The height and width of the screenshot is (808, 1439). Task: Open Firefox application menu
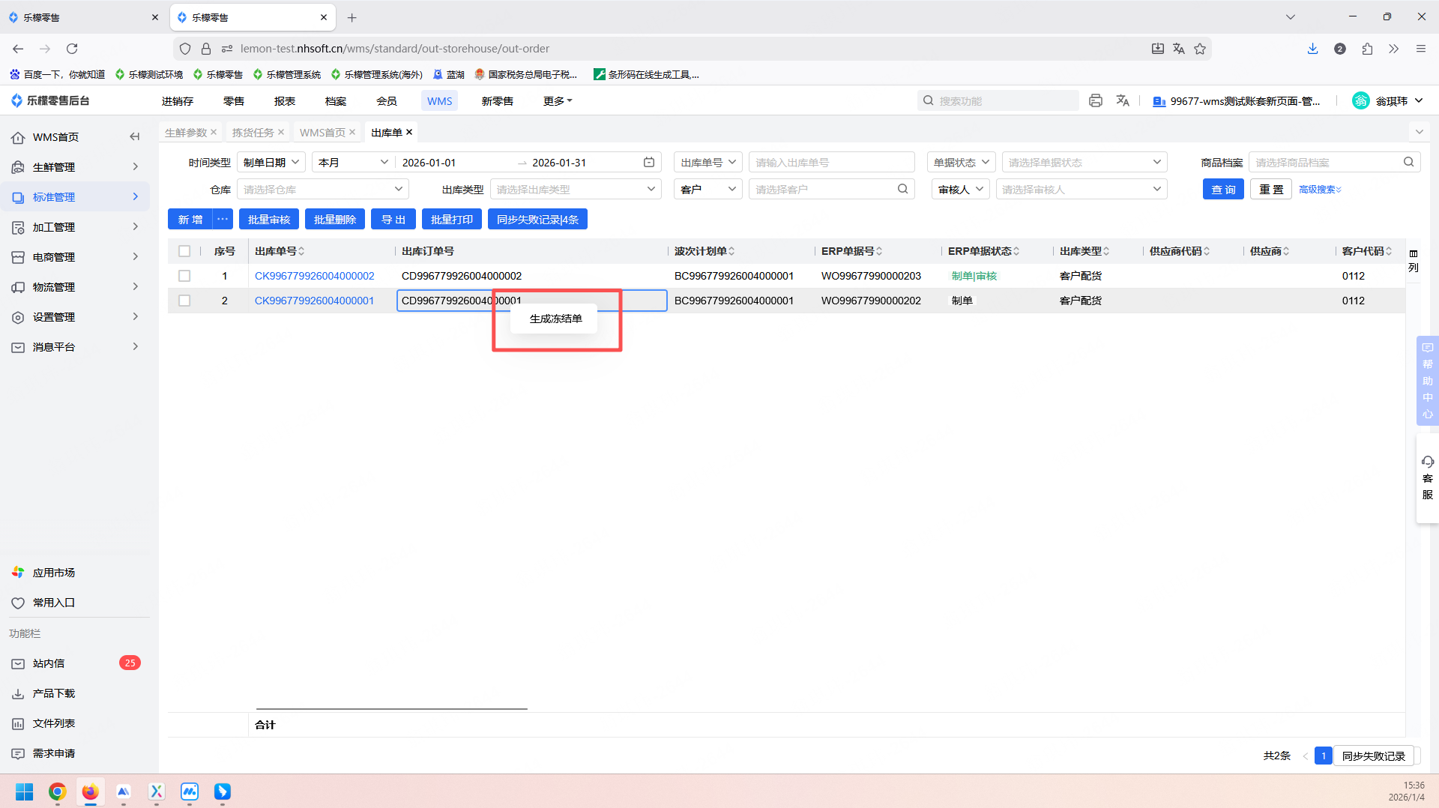(1421, 49)
